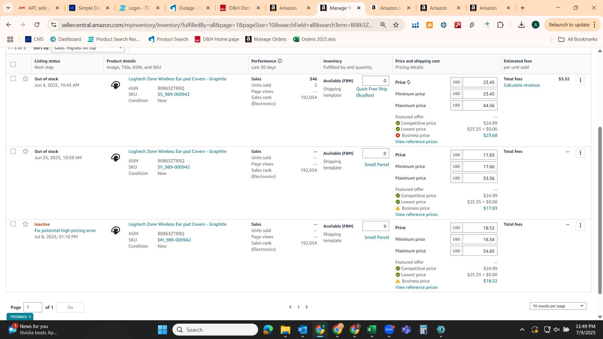Open the apps grid in bookmarks bar
The image size is (603, 339).
10,39
